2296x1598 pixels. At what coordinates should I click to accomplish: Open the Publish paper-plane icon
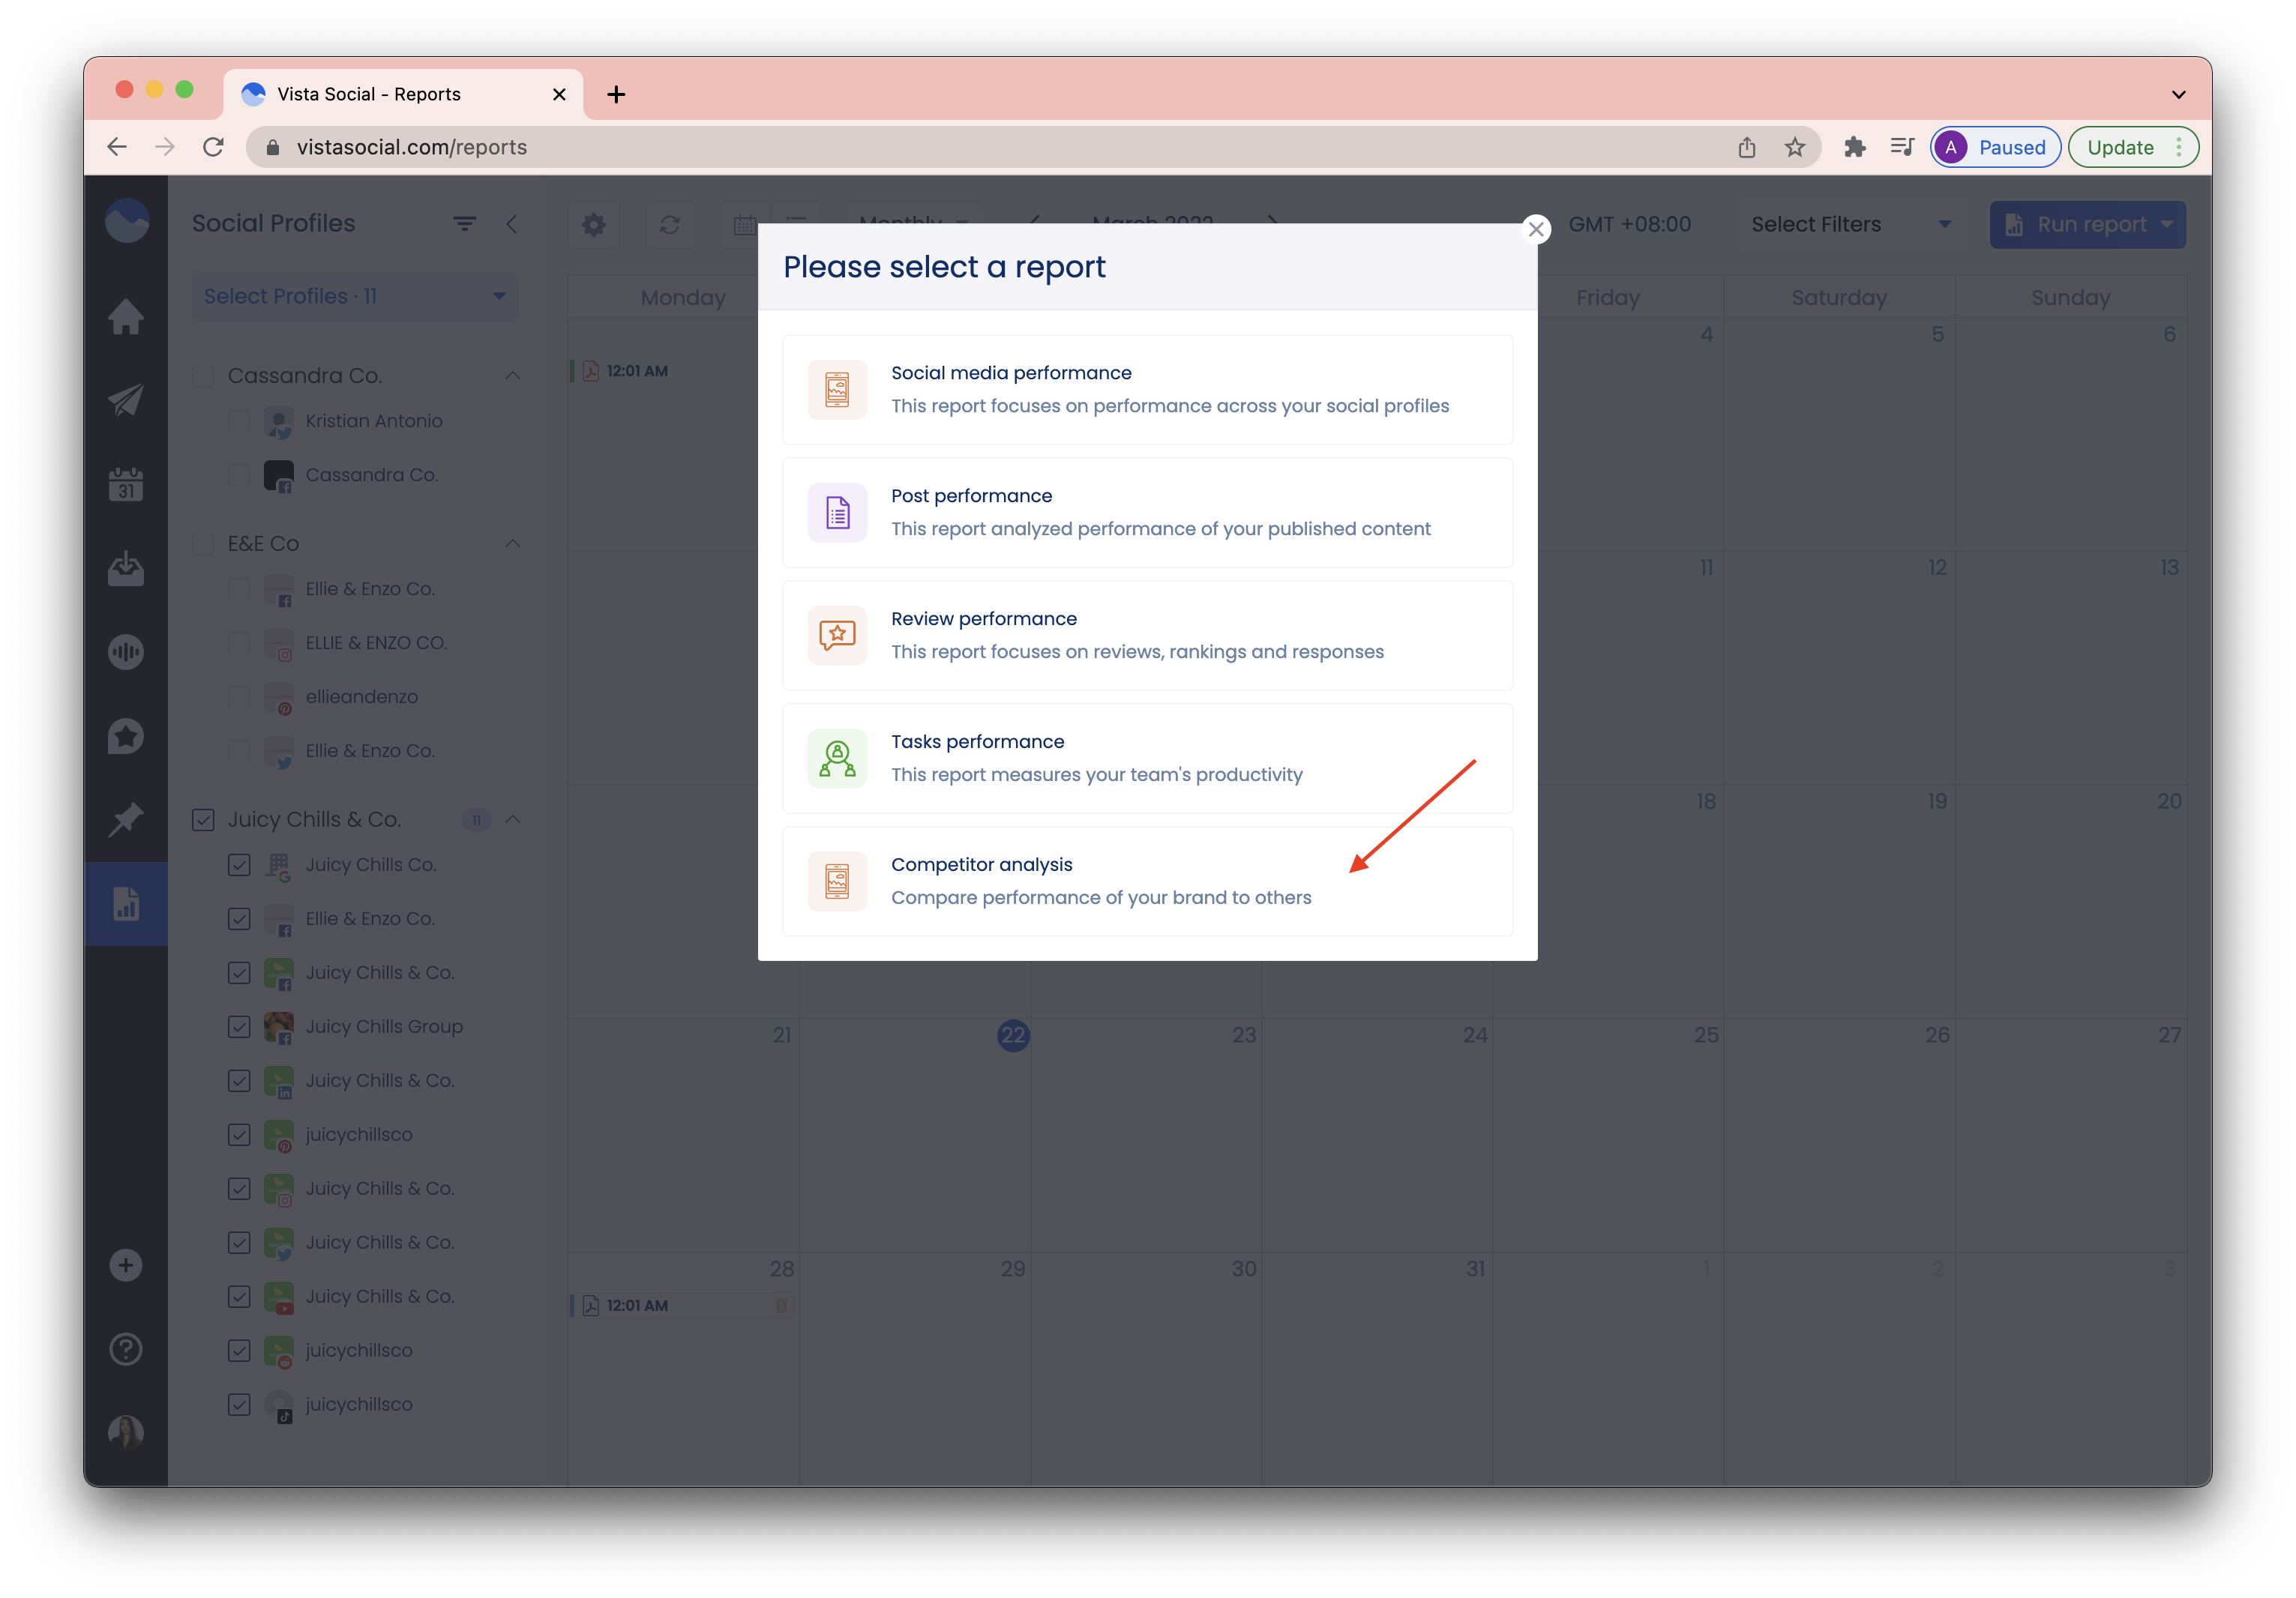(126, 401)
